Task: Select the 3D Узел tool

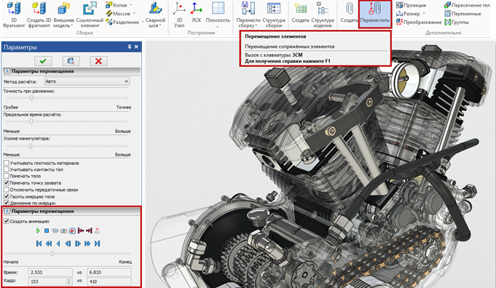Action: tap(179, 15)
